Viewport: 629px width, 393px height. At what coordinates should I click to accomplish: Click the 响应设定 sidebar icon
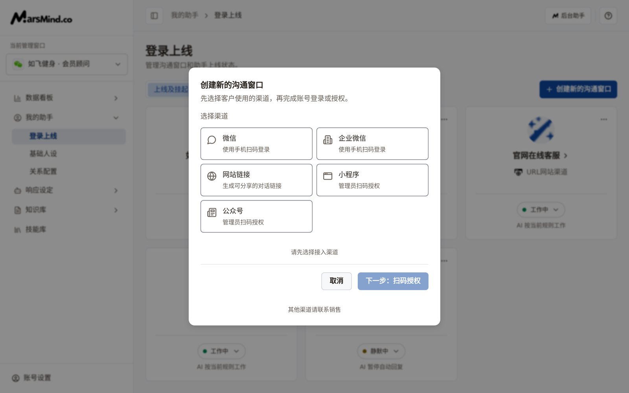pyautogui.click(x=17, y=191)
